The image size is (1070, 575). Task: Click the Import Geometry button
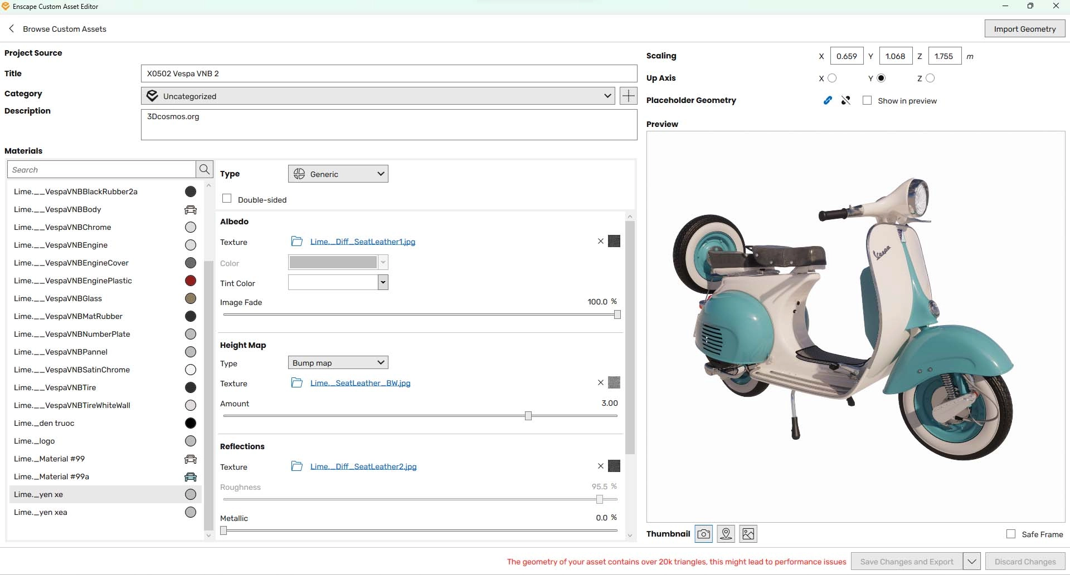click(x=1024, y=29)
